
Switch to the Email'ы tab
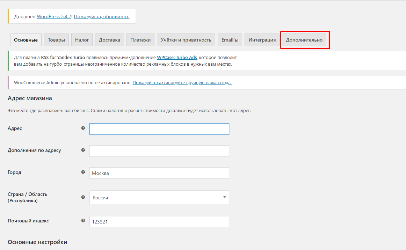pos(230,40)
